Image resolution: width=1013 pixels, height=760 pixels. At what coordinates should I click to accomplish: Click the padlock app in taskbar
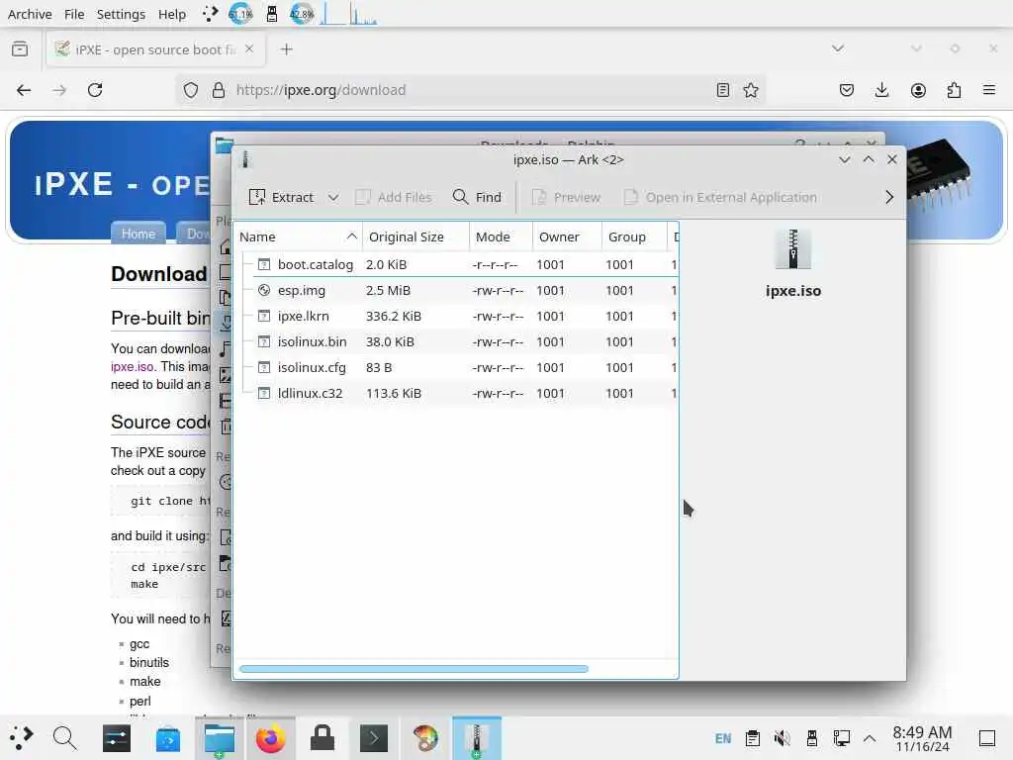[x=322, y=738]
